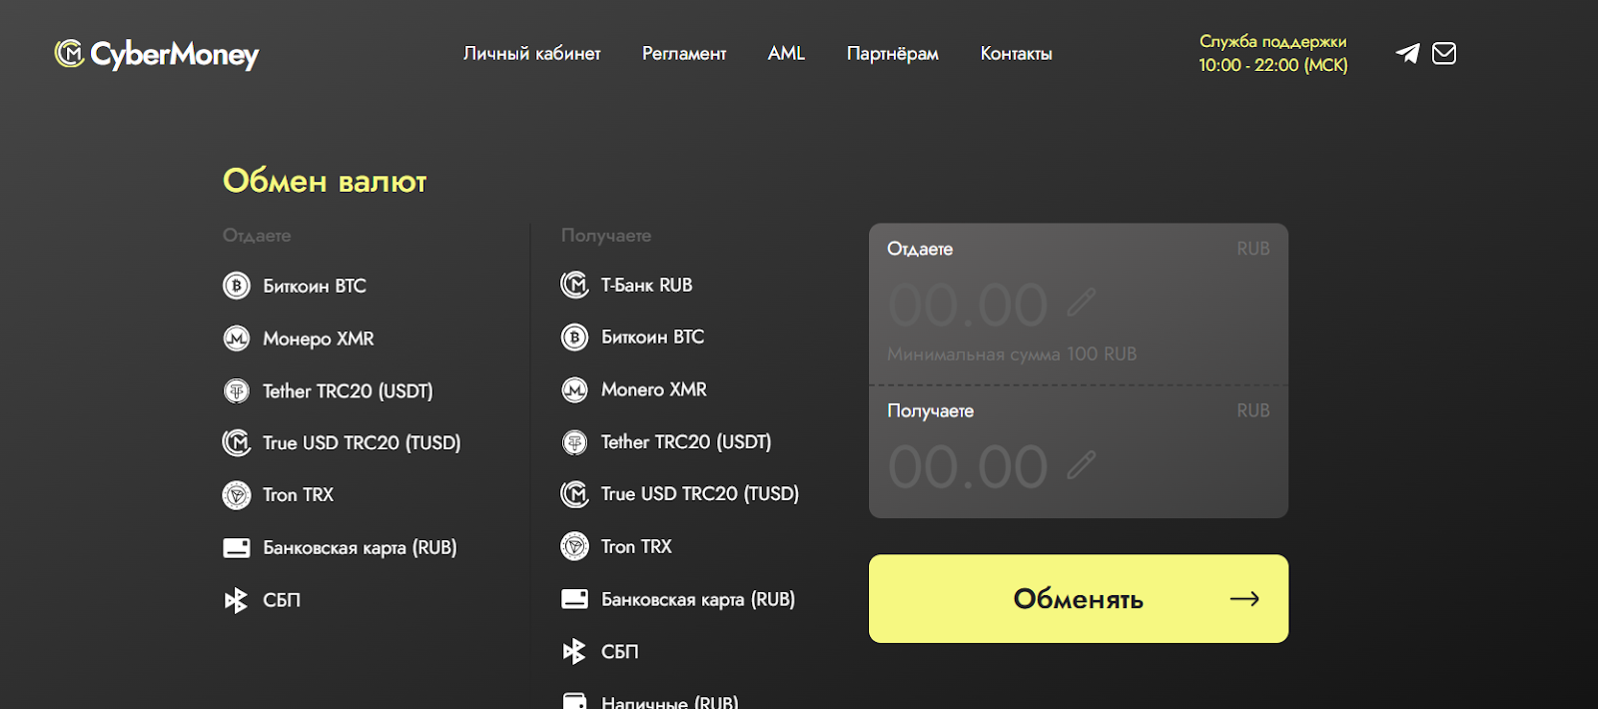Click the Служба поддержки hours text
The height and width of the screenshot is (709, 1598).
click(x=1273, y=53)
